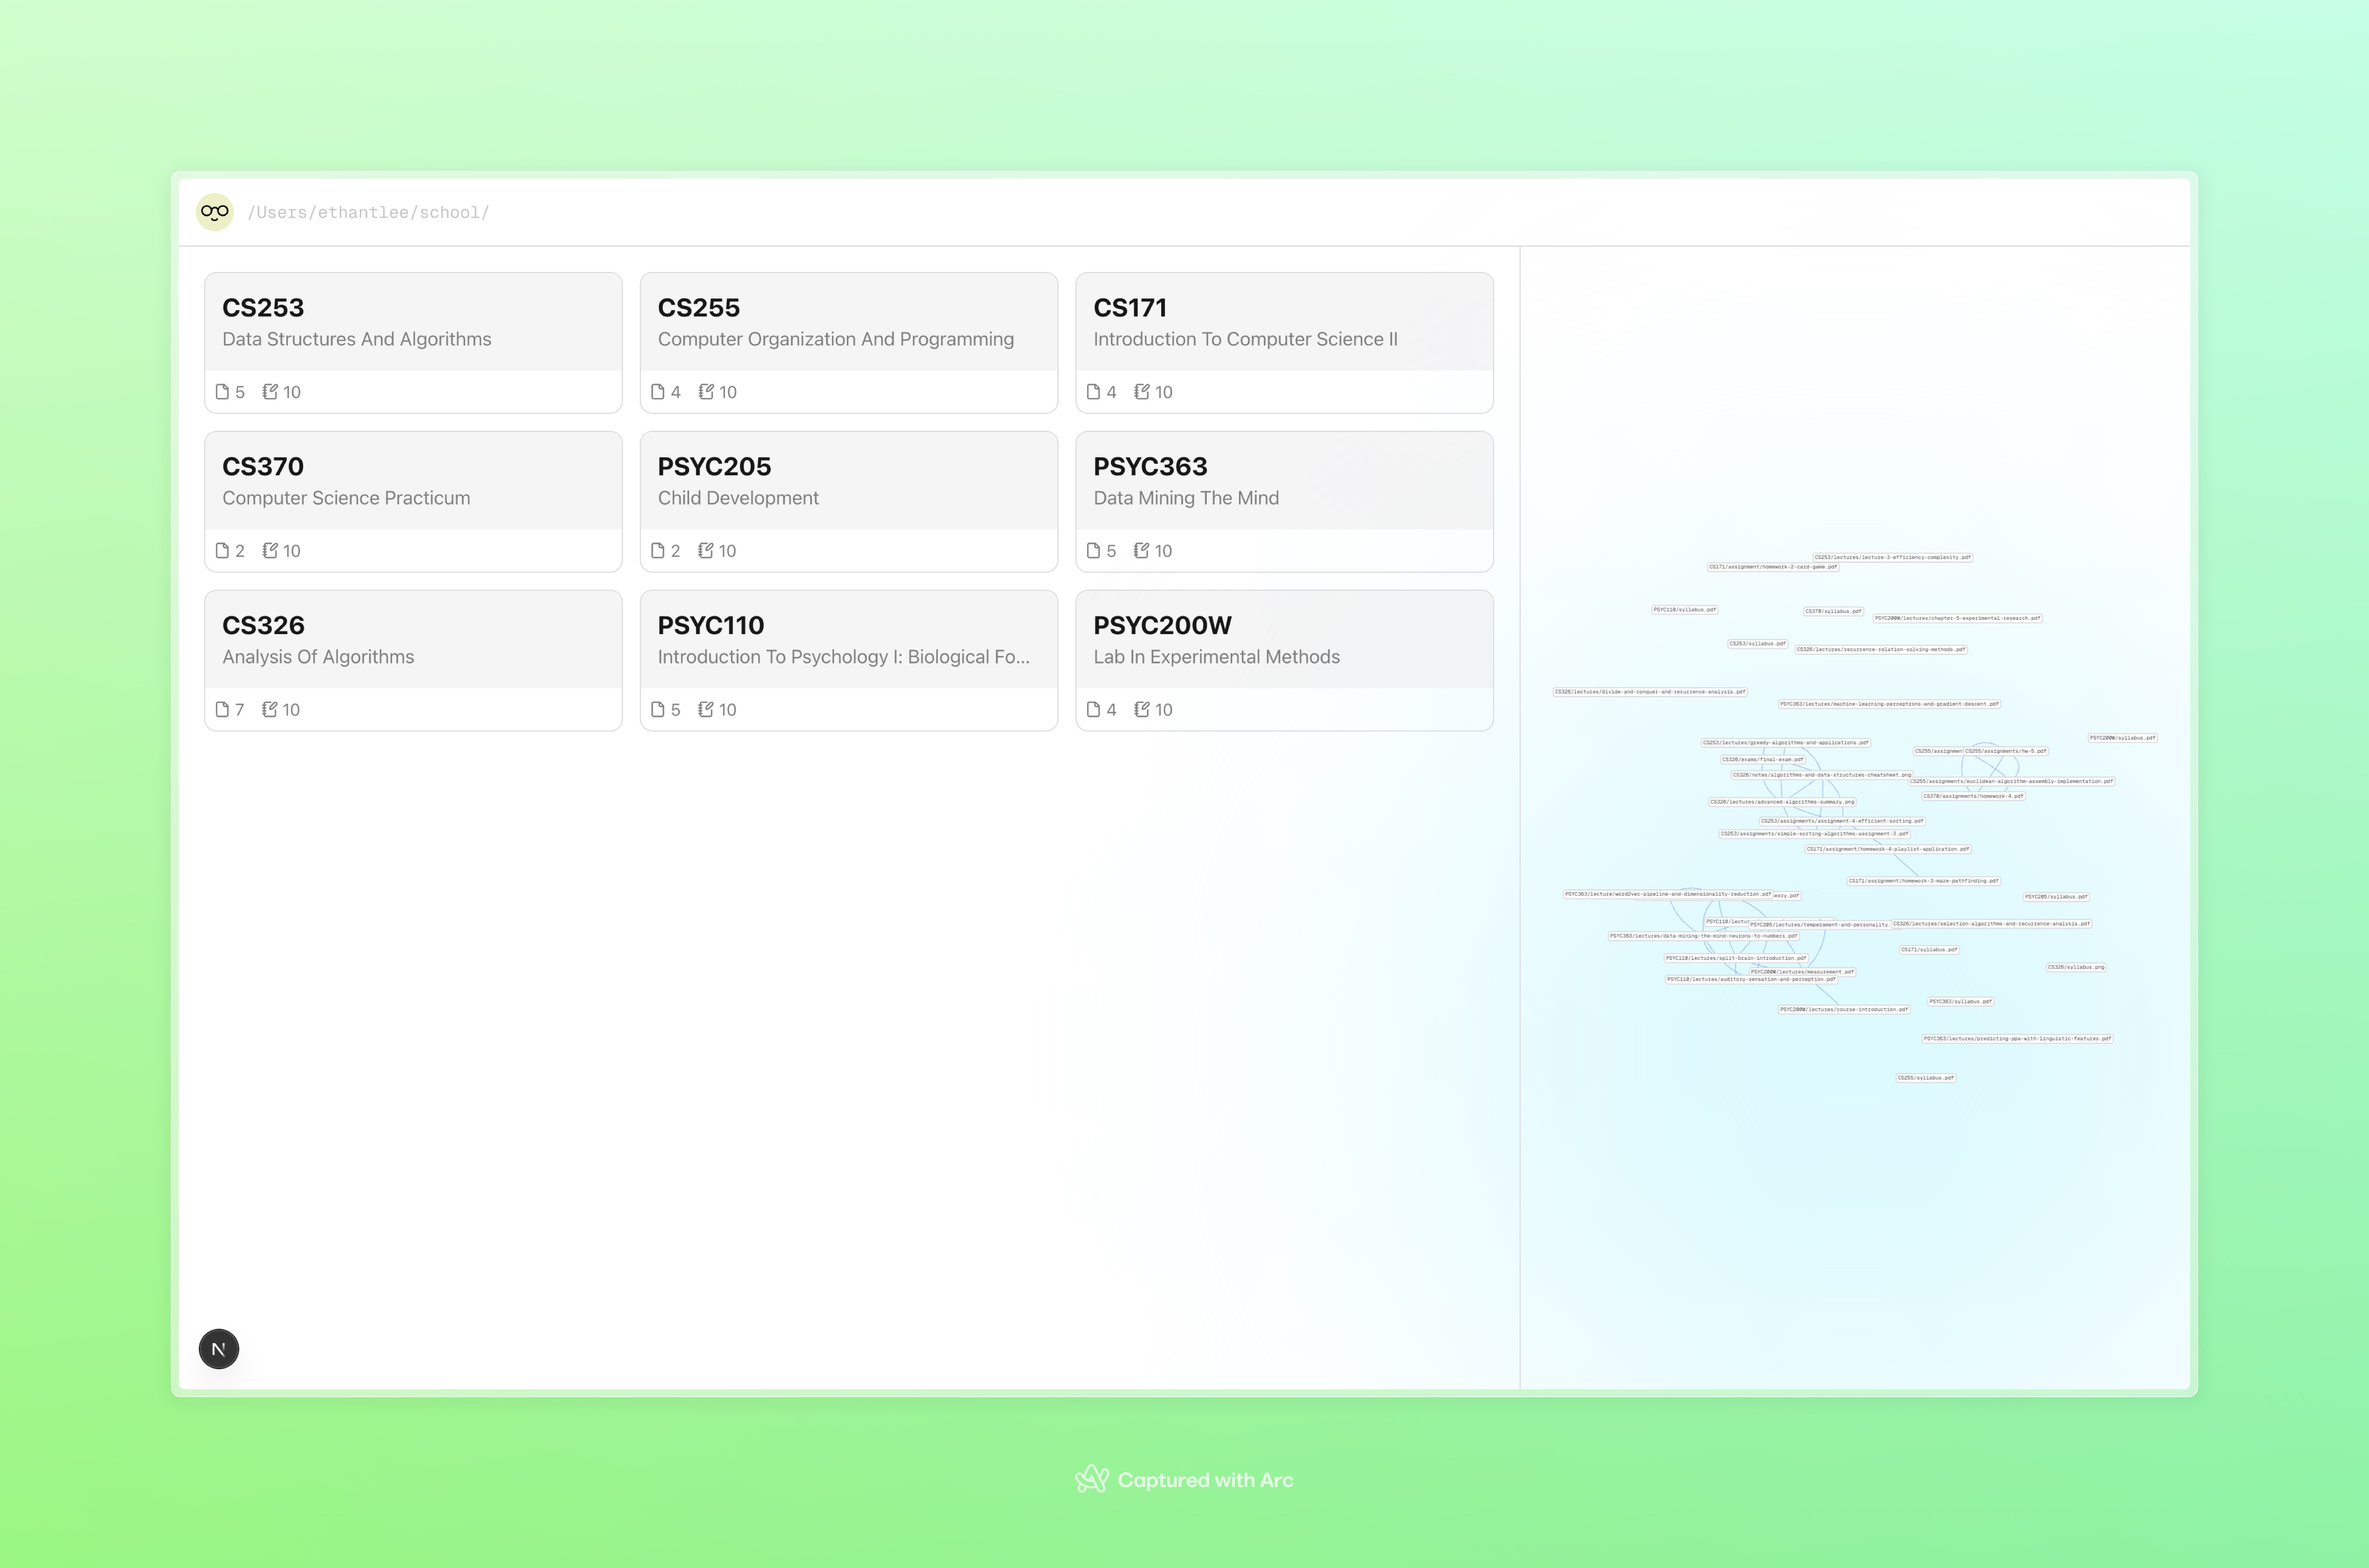This screenshot has height=1568, width=2369.
Task: Click the notes icon on PSYC110 card
Action: tap(706, 710)
